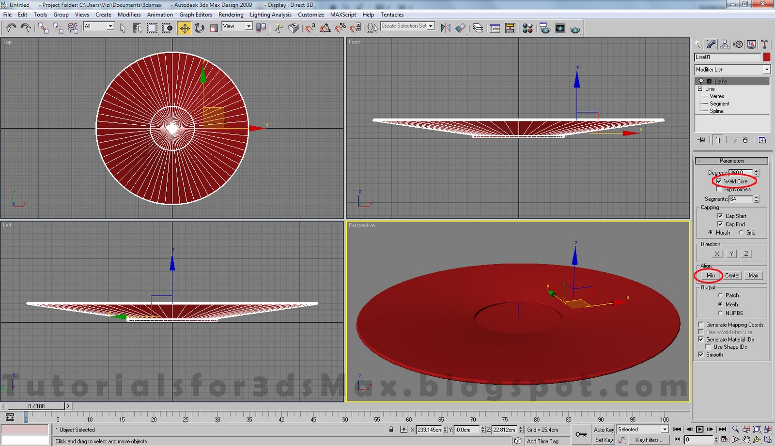775x446 pixels.
Task: Open the Material Editor spheres icon
Action: click(x=527, y=28)
